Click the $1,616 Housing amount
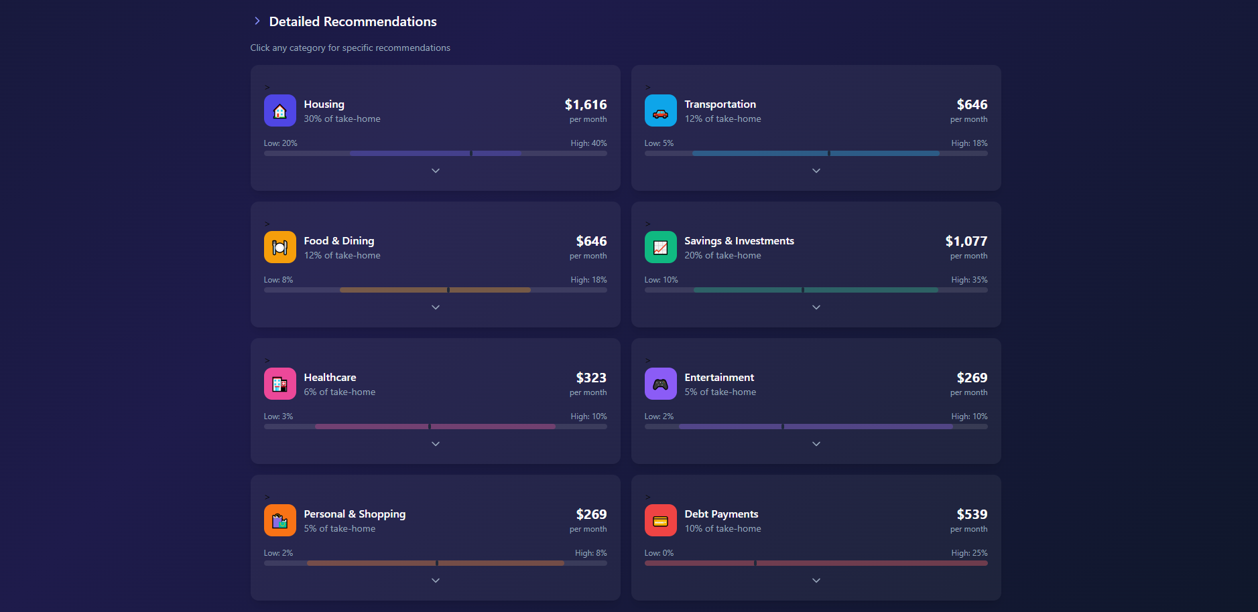 click(586, 104)
